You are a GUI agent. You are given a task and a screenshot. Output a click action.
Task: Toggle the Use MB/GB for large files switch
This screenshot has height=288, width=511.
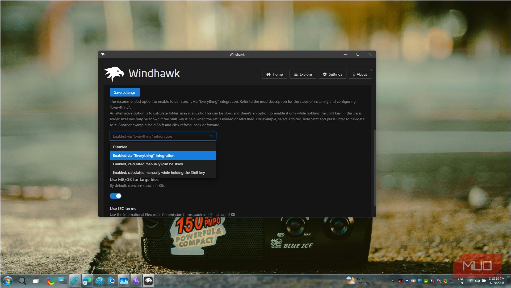tap(116, 196)
